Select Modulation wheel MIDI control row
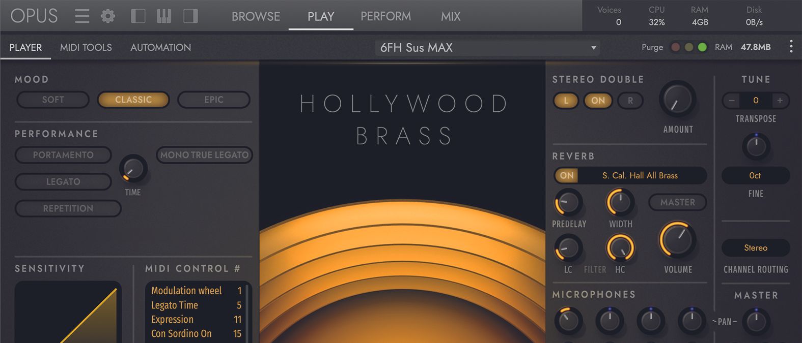 pyautogui.click(x=196, y=291)
